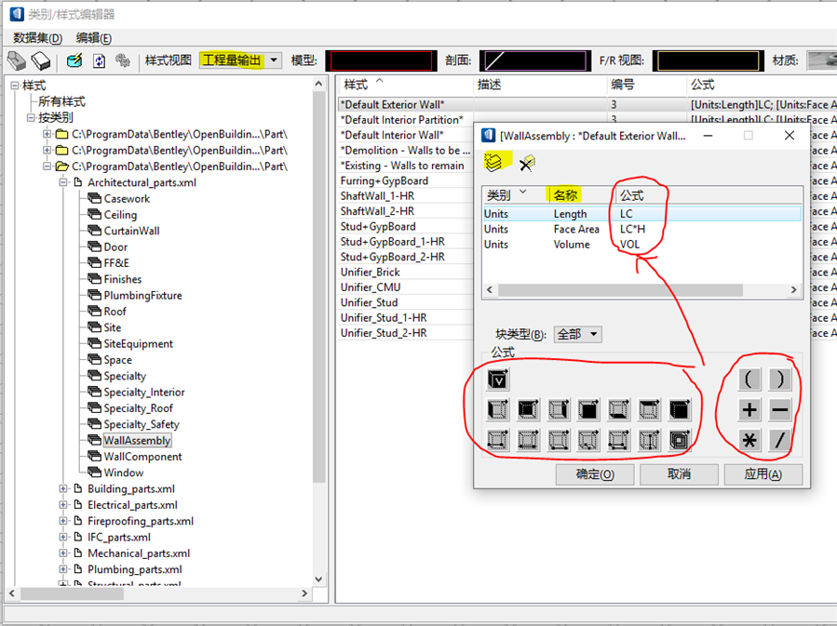Click the WallAssembly category icon in the tree
837x626 pixels.
(94, 440)
